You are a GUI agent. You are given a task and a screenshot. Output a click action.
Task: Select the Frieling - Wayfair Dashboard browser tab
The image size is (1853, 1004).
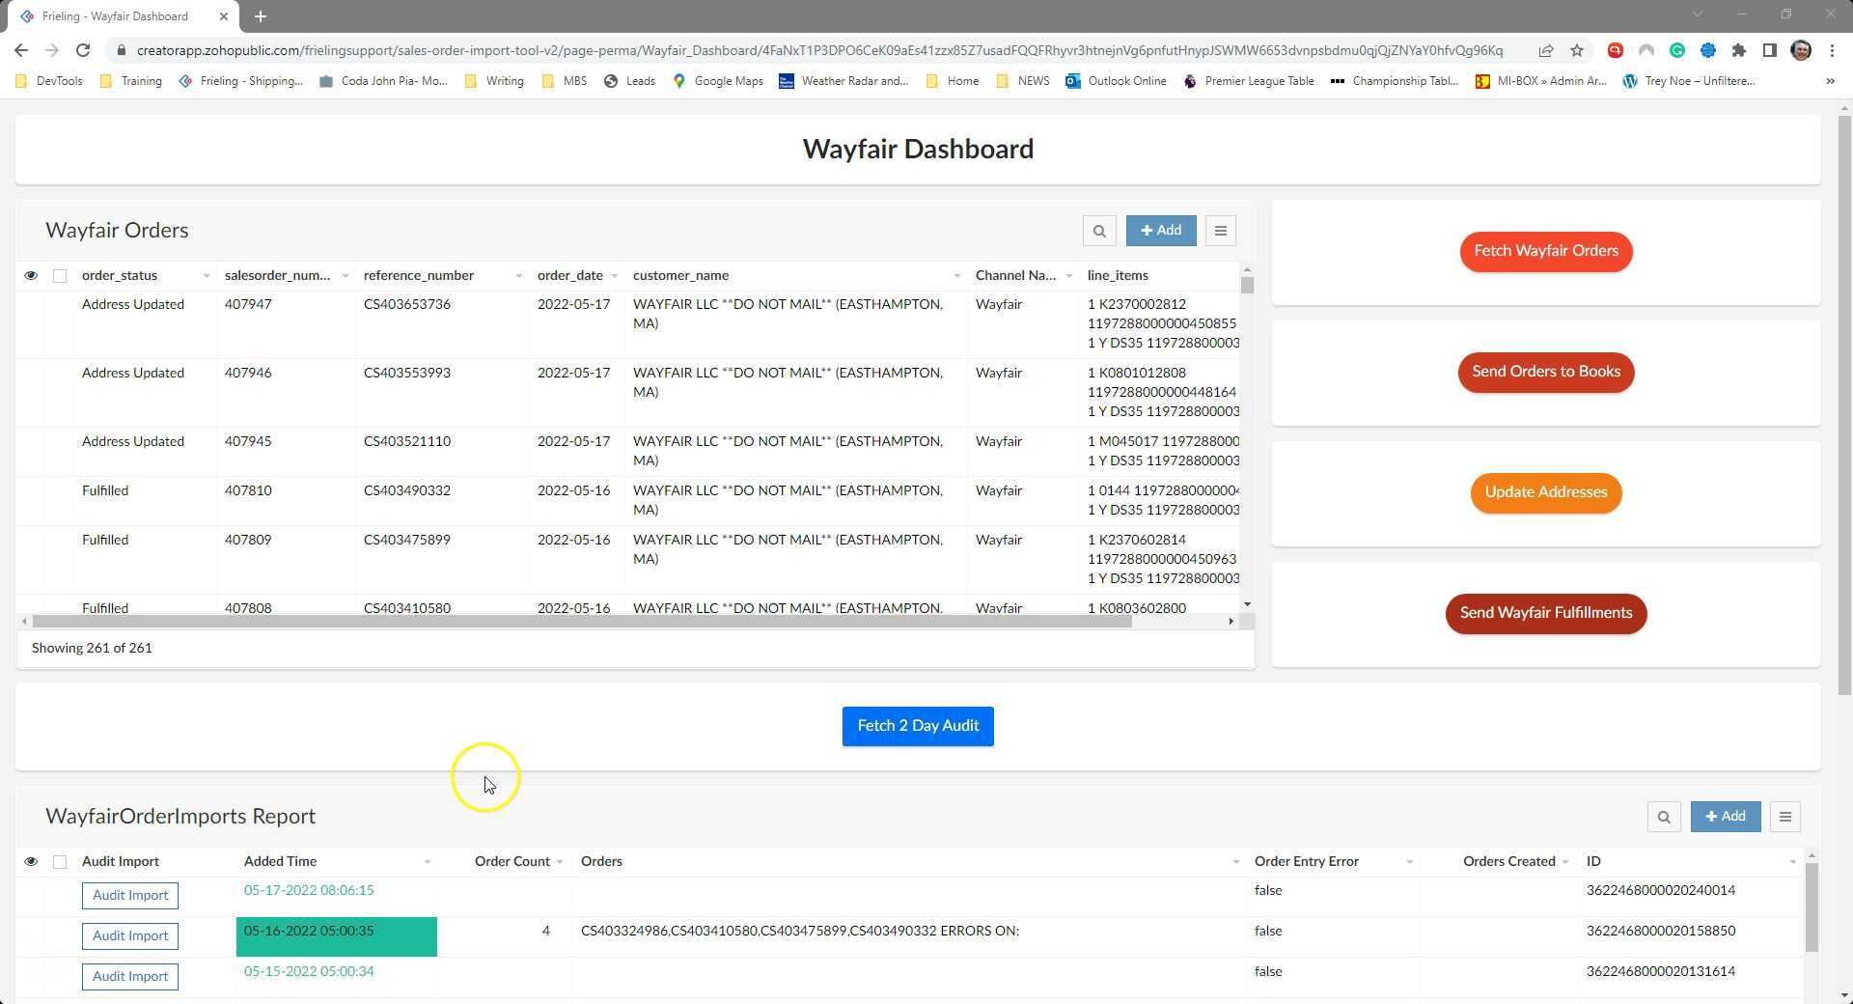pyautogui.click(x=116, y=15)
